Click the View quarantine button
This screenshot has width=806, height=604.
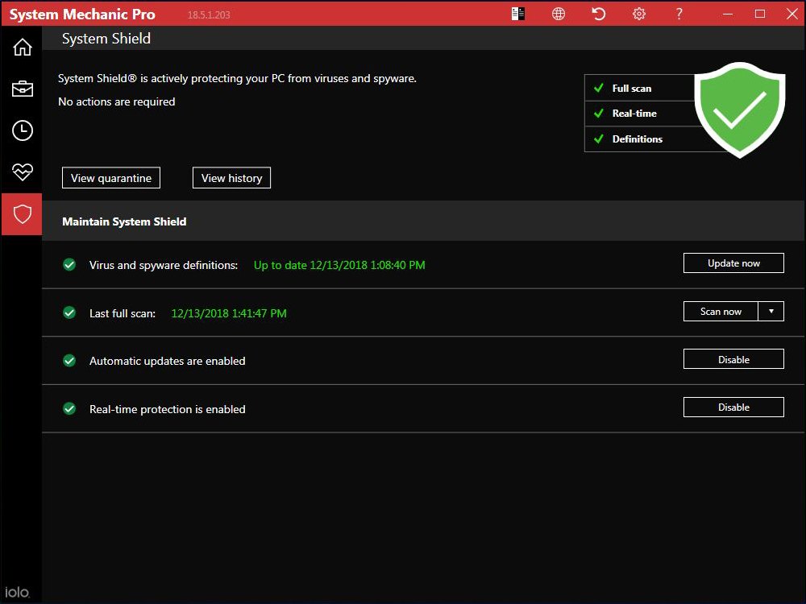(110, 177)
